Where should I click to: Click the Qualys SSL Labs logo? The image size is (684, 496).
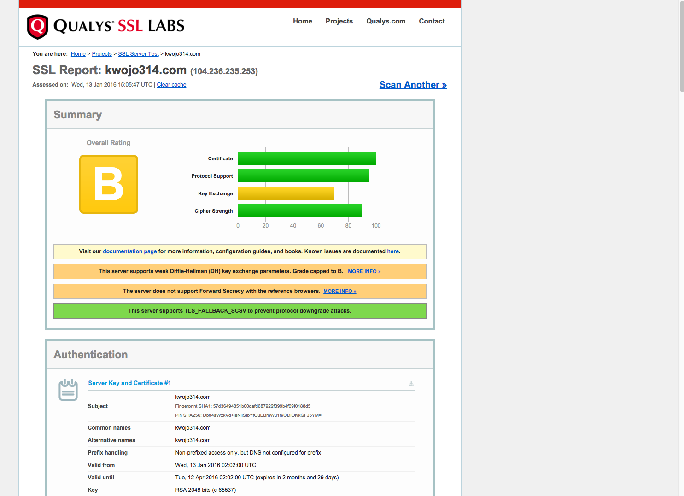(106, 26)
